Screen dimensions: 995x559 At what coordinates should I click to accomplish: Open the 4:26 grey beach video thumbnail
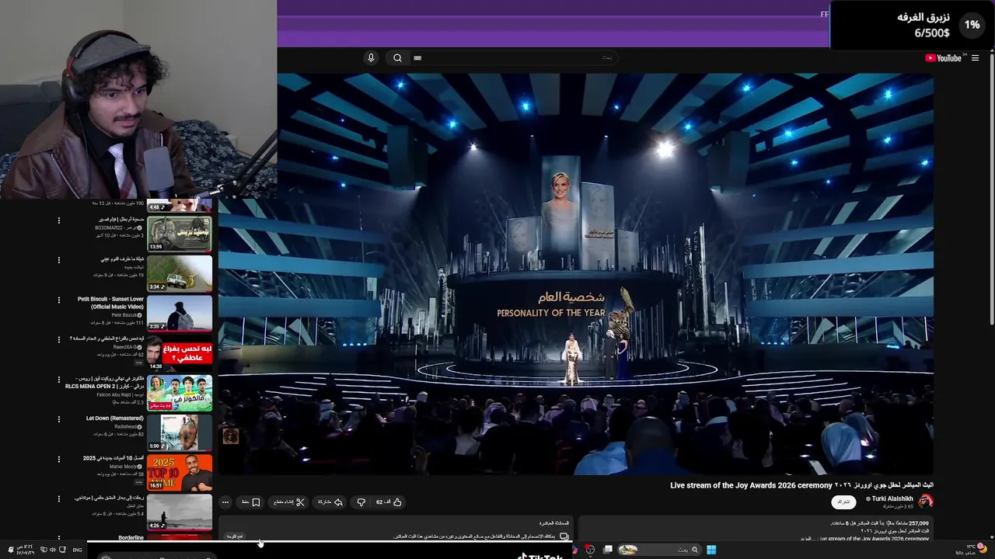pyautogui.click(x=180, y=512)
